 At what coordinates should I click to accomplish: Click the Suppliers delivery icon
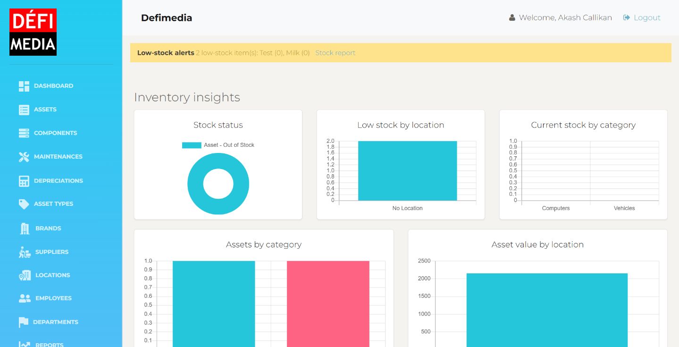pyautogui.click(x=25, y=252)
